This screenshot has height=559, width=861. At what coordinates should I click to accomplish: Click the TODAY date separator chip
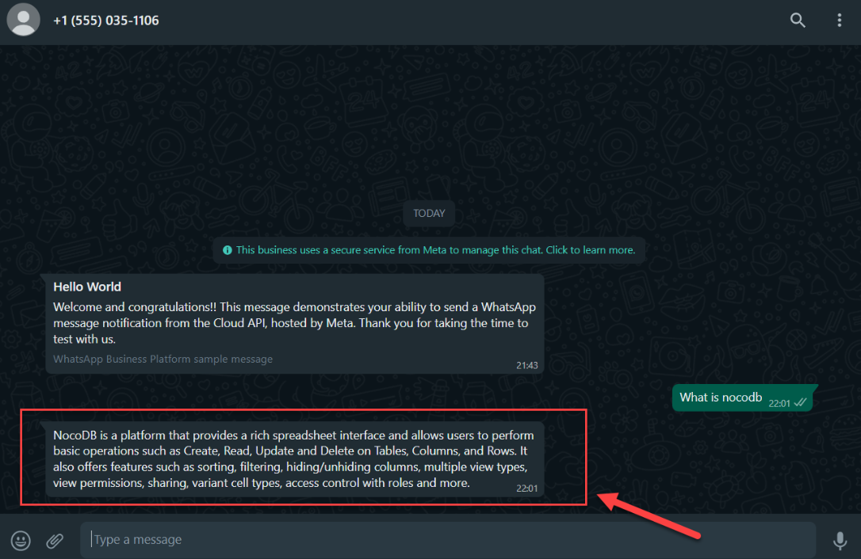[x=429, y=214]
